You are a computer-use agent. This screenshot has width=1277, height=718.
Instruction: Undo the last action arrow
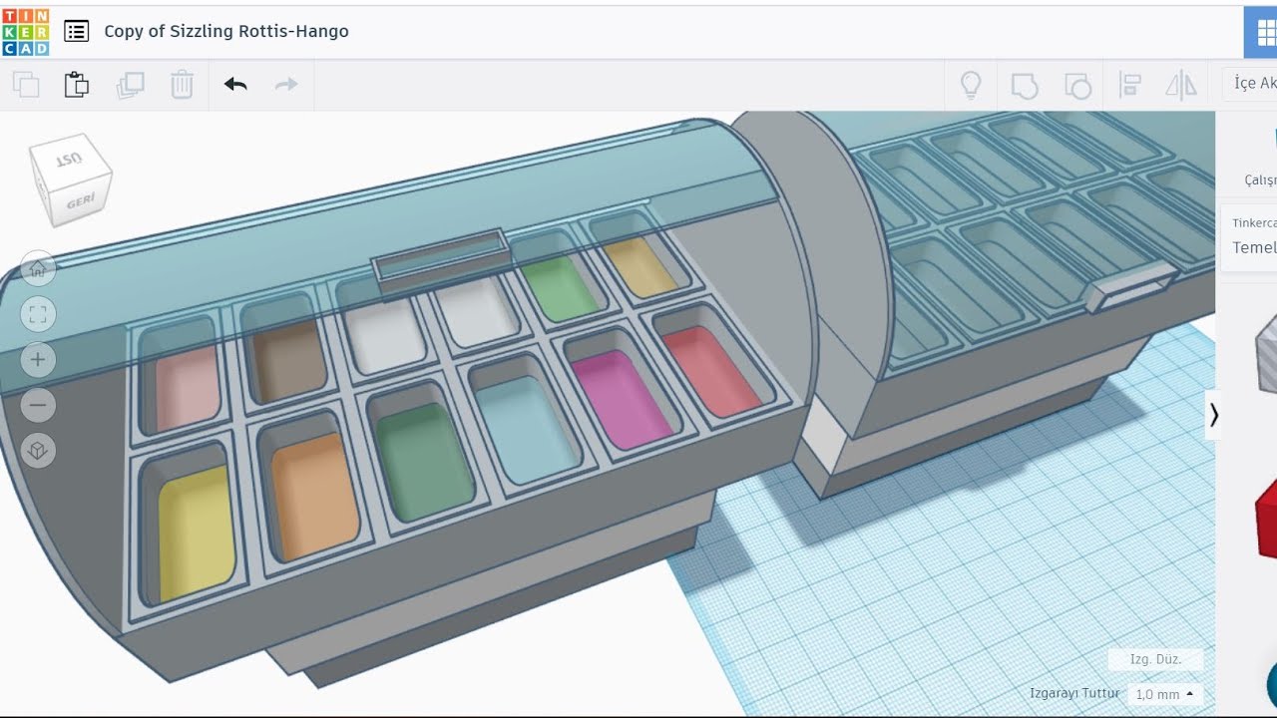pyautogui.click(x=235, y=85)
